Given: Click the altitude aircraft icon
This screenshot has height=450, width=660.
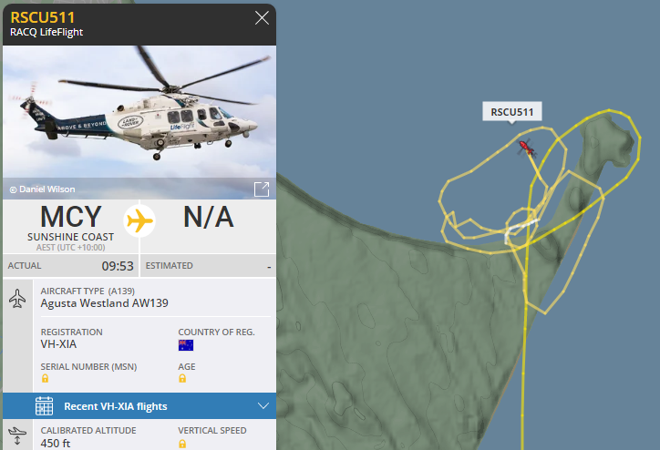Looking at the screenshot, I should [17, 435].
